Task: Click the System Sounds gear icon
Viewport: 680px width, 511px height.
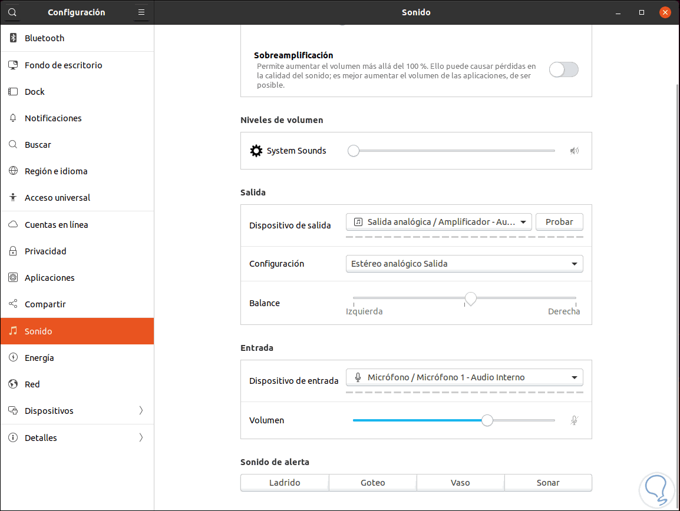Action: coord(256,151)
